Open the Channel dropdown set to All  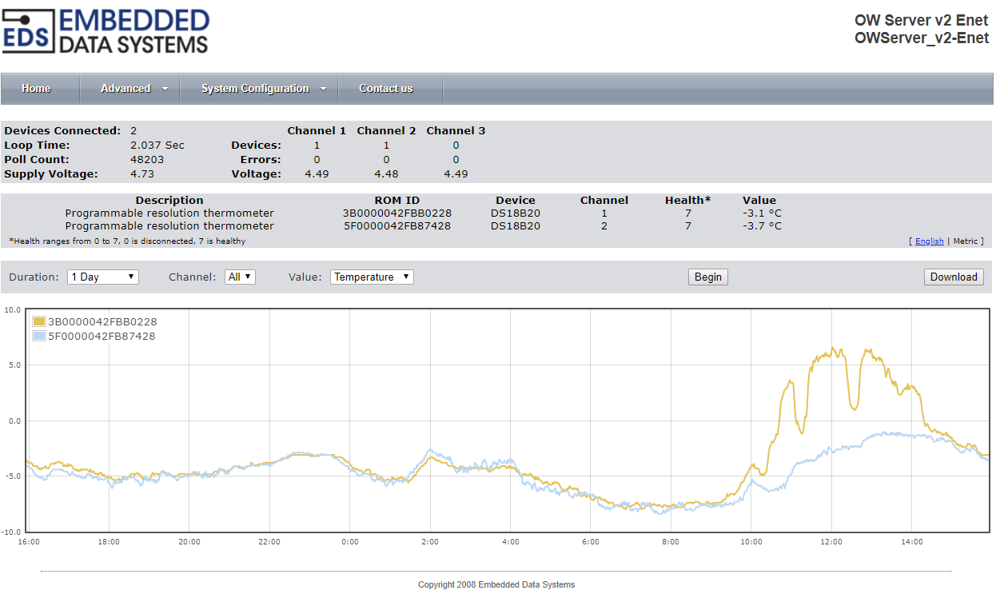[240, 277]
